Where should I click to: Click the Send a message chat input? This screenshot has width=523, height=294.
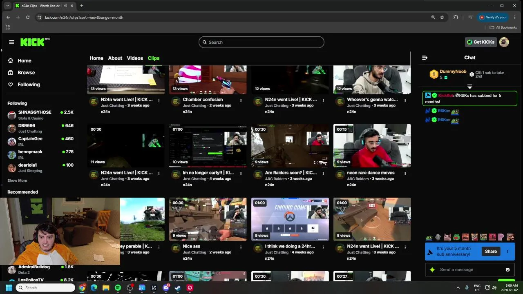(470, 269)
